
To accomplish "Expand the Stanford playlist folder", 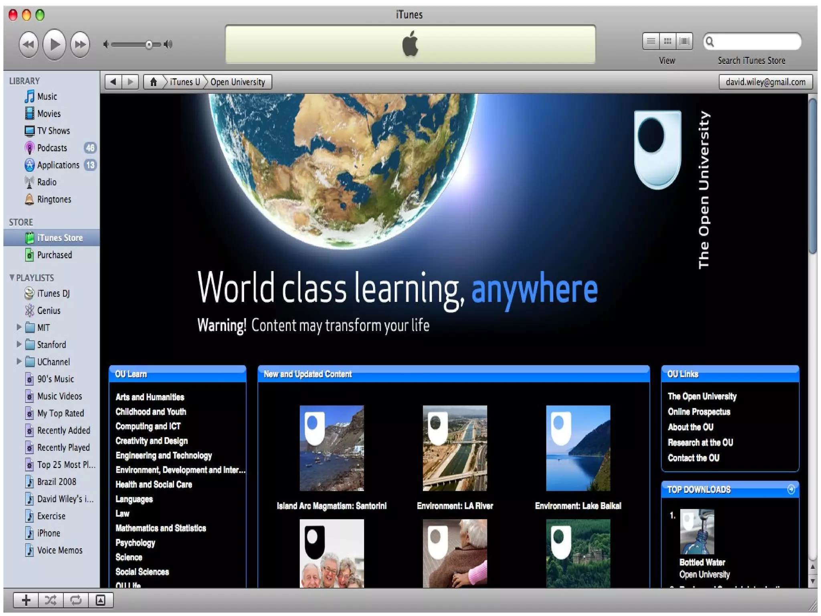I will [x=18, y=344].
